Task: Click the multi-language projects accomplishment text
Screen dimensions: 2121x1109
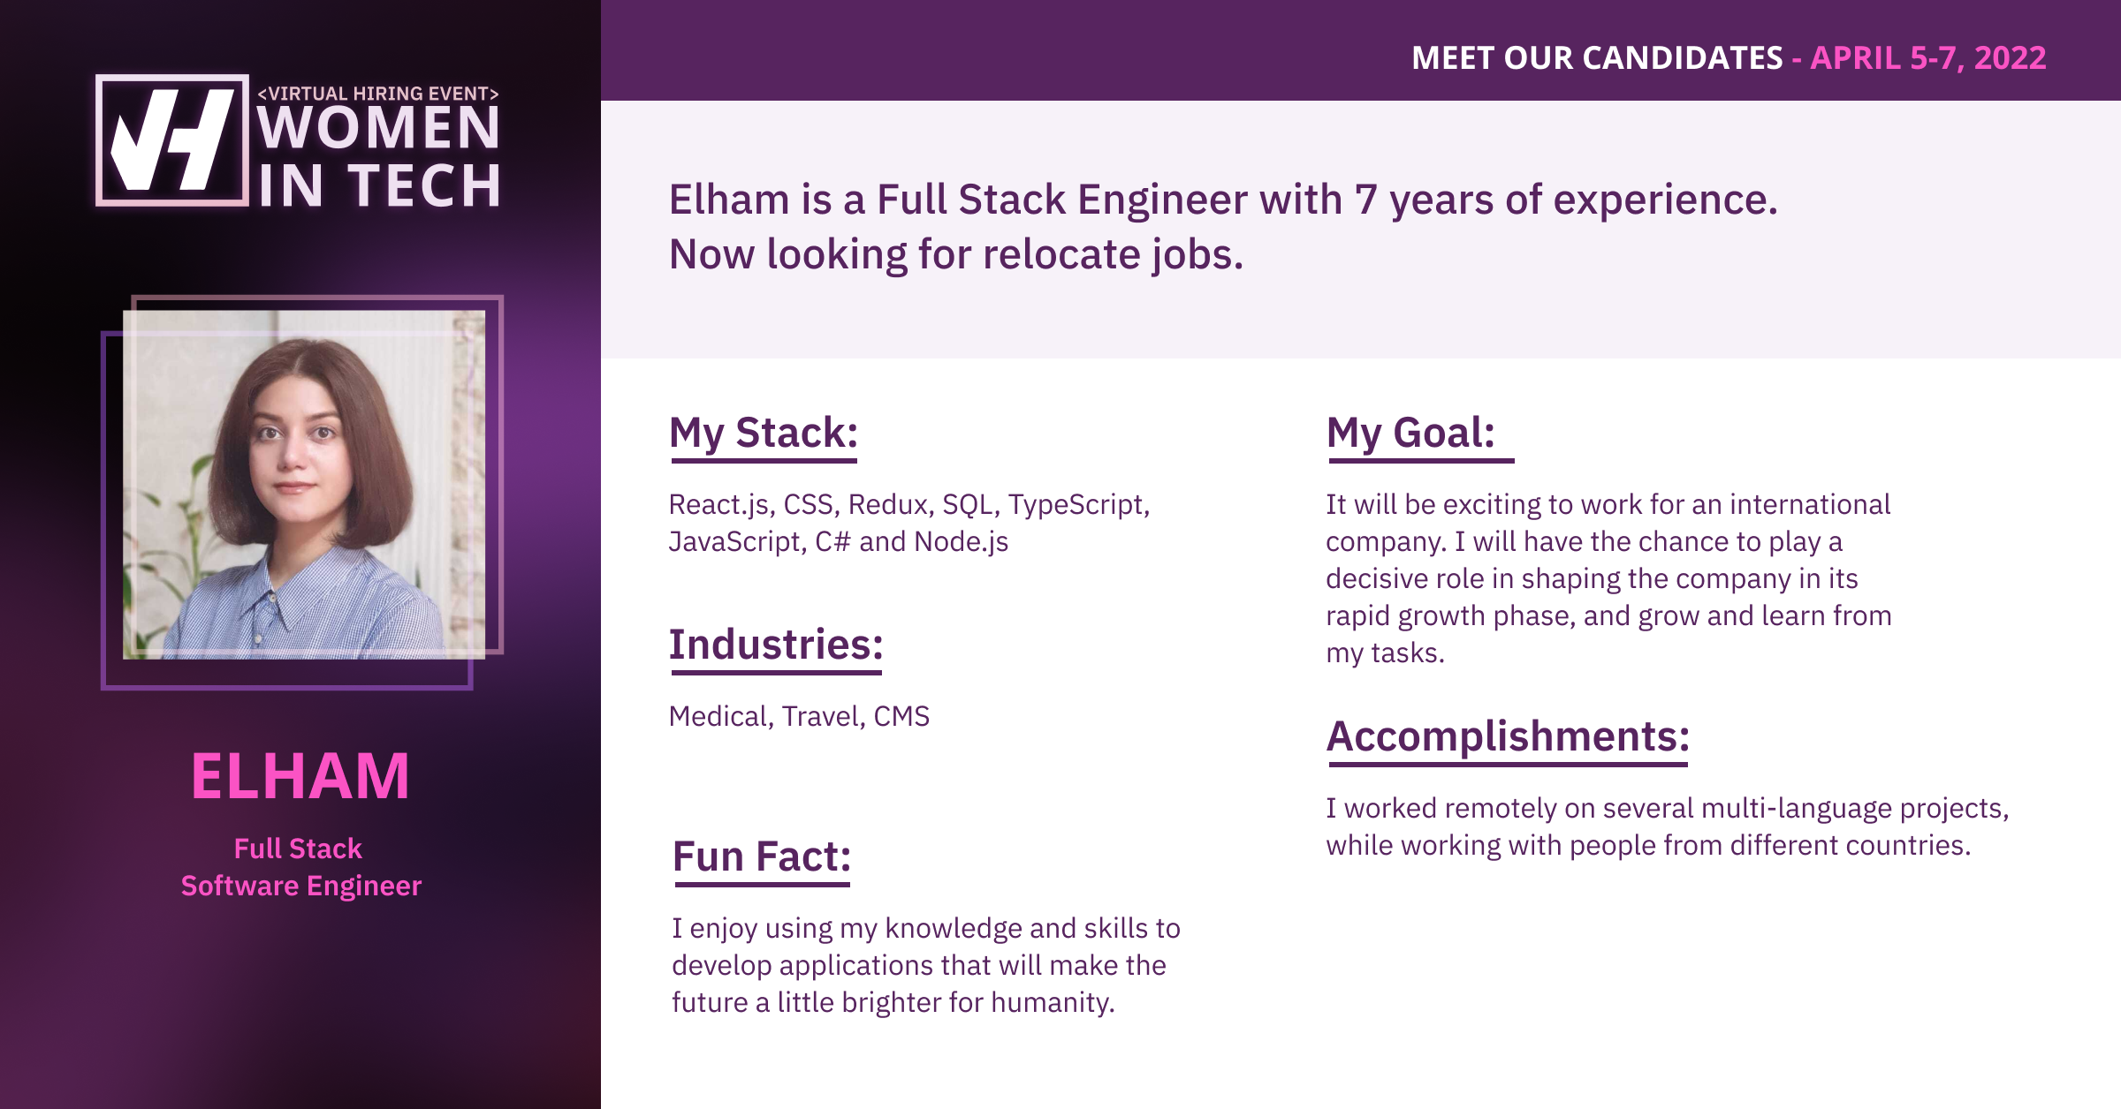Action: coord(1668,826)
